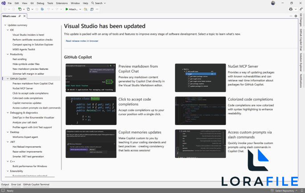Click the navigate forward arrow in toolbar
This screenshot has height=193, width=305.
coord(13,9)
